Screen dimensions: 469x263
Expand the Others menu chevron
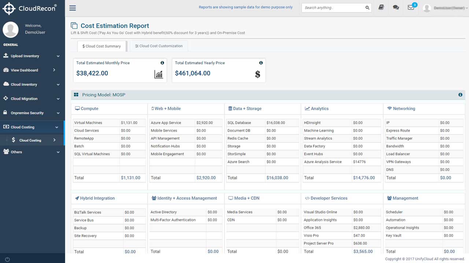58,152
